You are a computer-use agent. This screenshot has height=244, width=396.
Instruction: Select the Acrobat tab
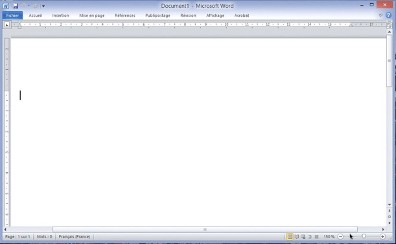(x=242, y=16)
